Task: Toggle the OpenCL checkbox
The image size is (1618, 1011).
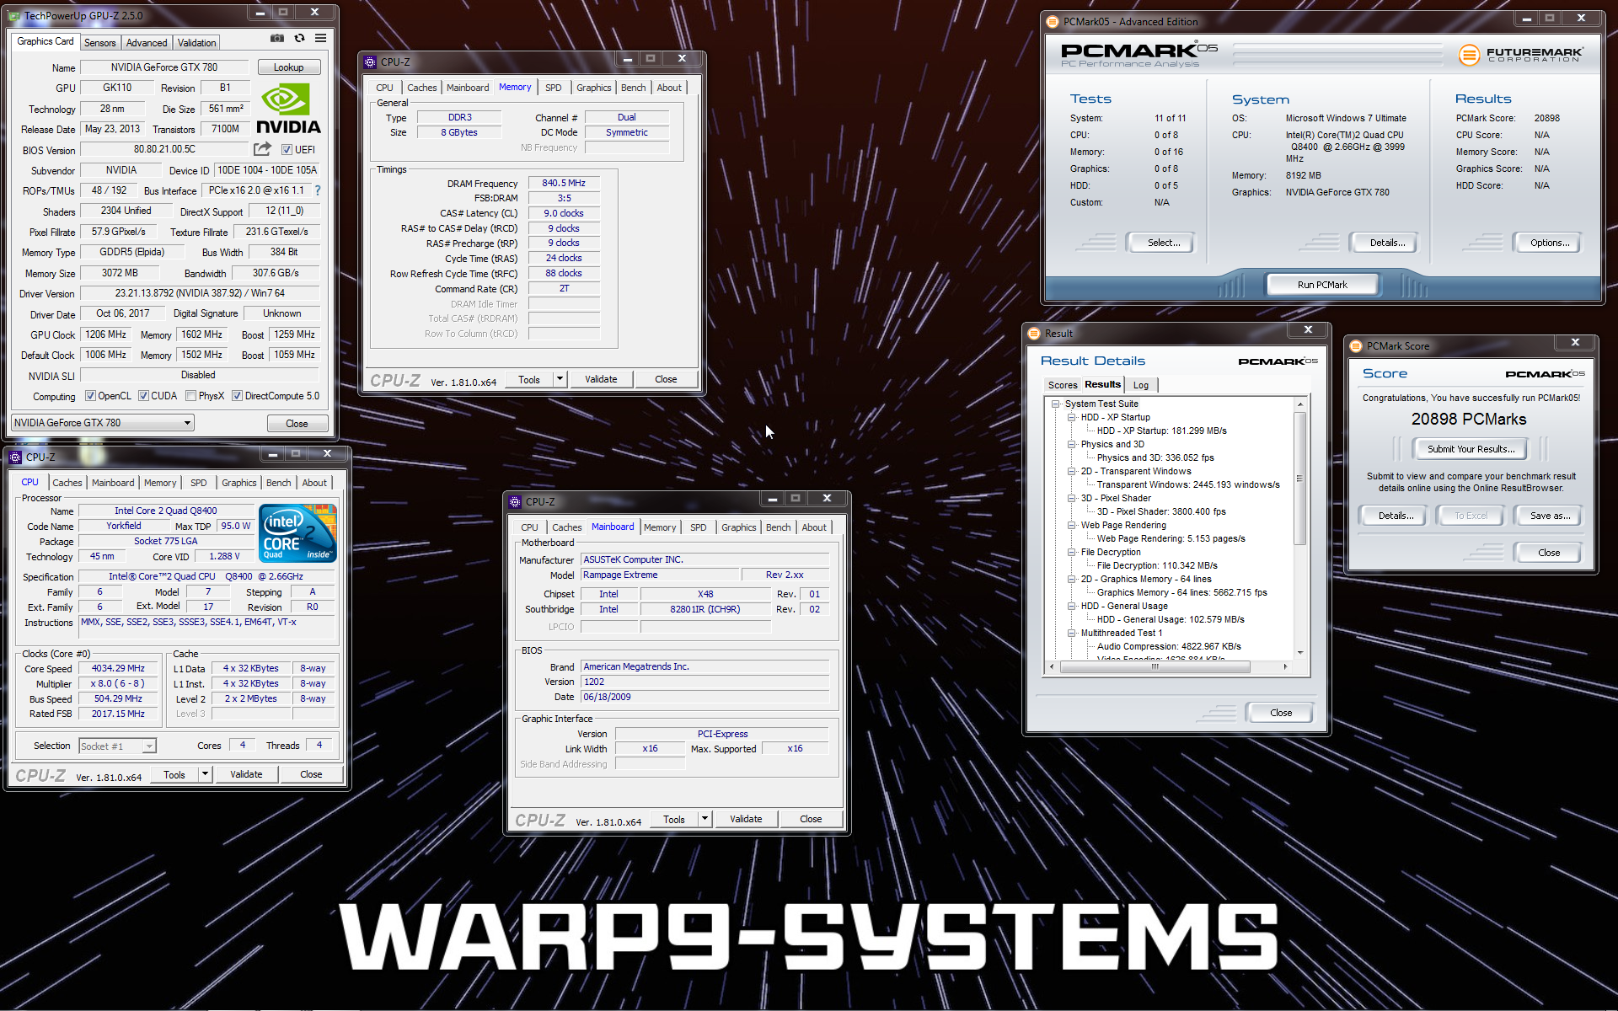Action: [x=90, y=396]
